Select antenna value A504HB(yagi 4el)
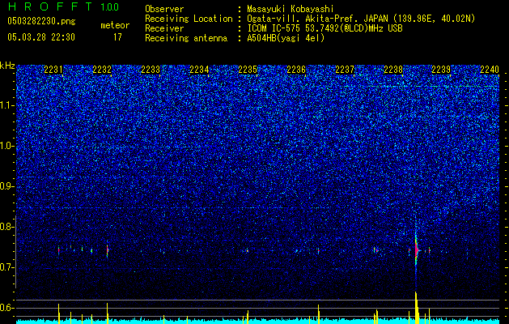Screen dimensions: 509x324 point(286,38)
